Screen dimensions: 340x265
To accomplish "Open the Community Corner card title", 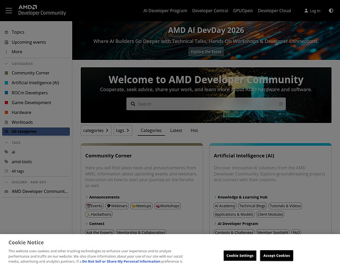I will pos(108,156).
